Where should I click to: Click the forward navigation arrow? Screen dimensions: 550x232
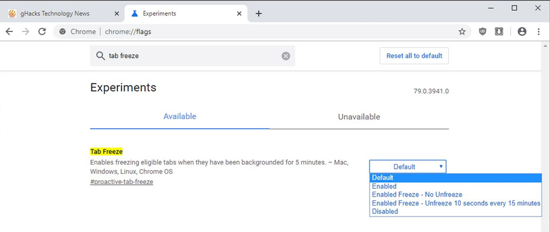(25, 31)
